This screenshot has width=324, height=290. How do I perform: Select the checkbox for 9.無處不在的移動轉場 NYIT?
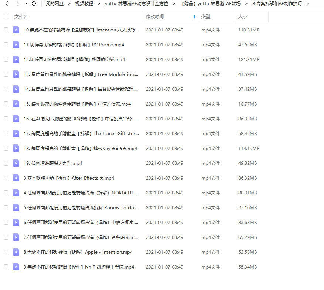click(x=6, y=267)
